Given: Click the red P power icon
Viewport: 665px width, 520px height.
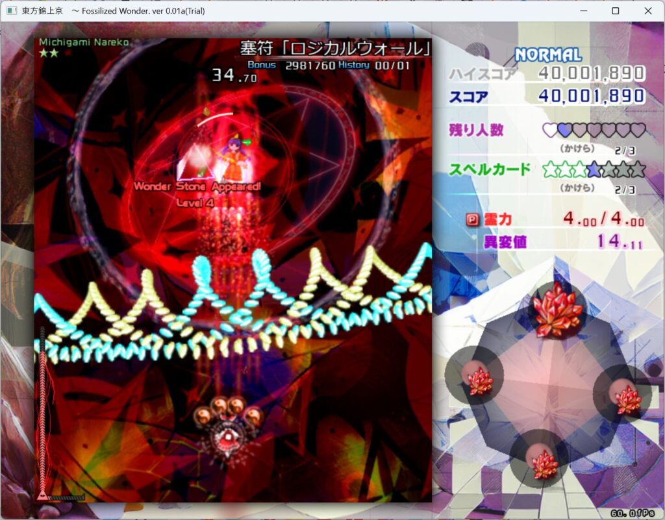Looking at the screenshot, I should 472,219.
